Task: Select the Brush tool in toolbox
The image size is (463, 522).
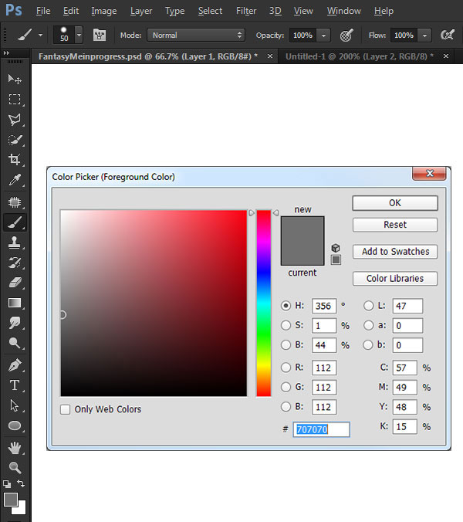Action: 15,222
